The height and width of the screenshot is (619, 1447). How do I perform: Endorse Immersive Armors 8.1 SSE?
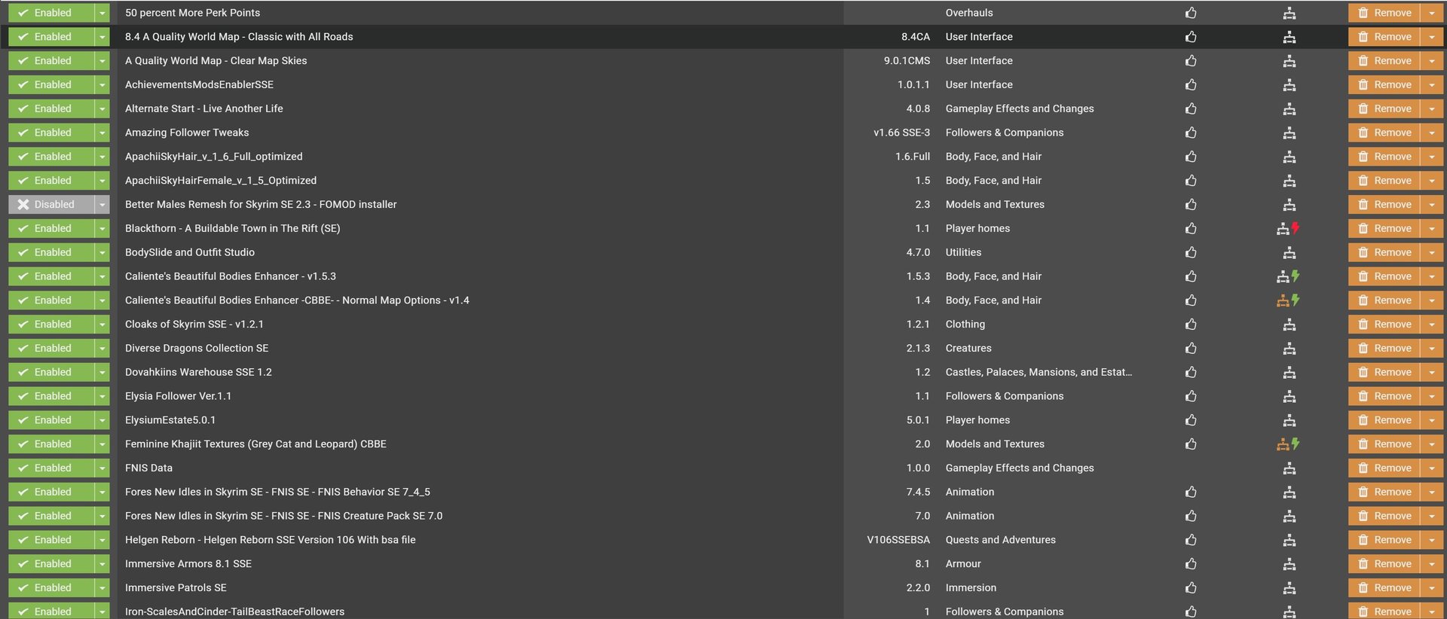(x=1191, y=564)
